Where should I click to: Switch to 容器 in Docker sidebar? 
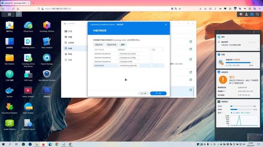pyautogui.click(x=75, y=37)
